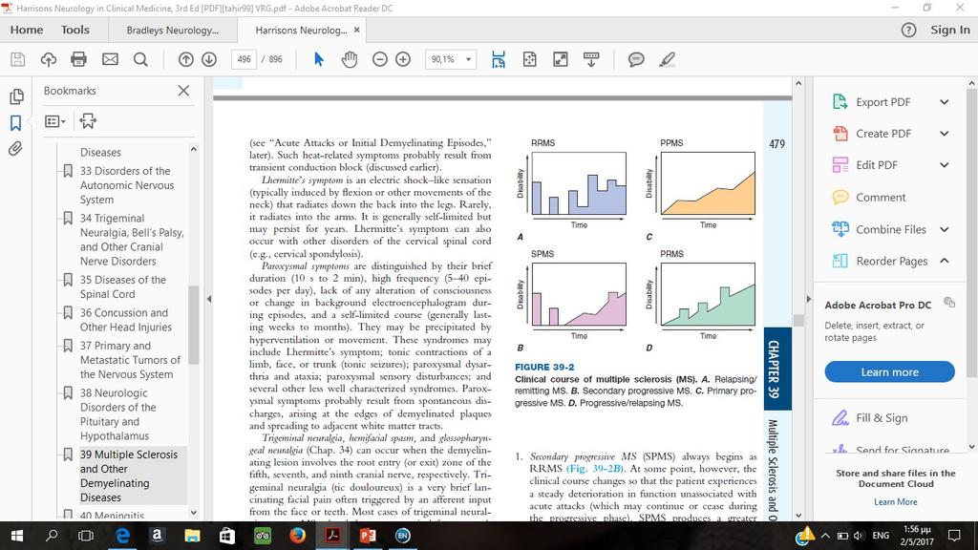This screenshot has width=978, height=550.
Task: Click the Save file icon
Action: [x=17, y=59]
